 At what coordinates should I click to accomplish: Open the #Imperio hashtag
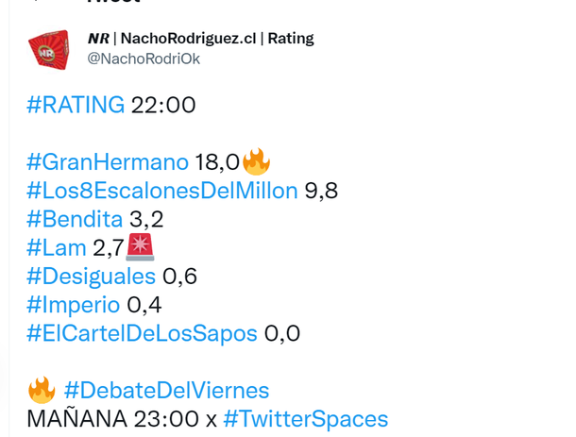coord(74,305)
